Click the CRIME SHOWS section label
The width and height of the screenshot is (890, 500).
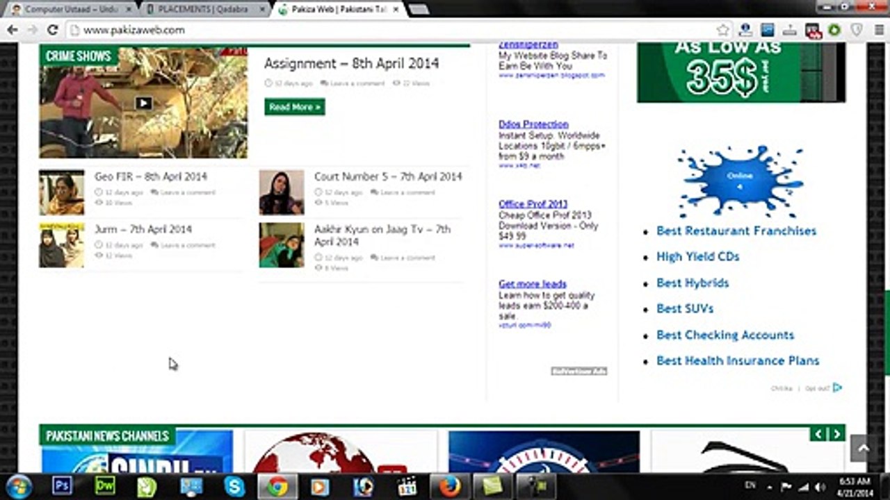tap(79, 56)
